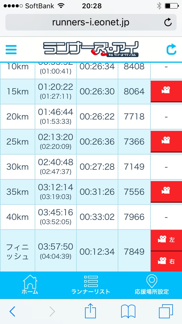Open finish line right camera video (右)
182x324 pixels.
point(166,261)
